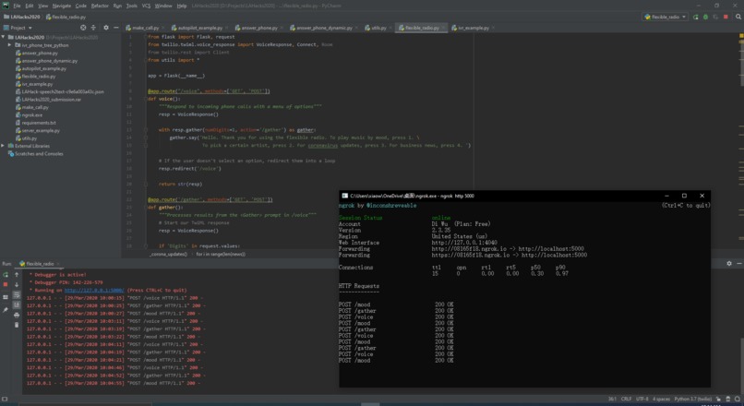Pin the Run tab with pin icon
Viewport: 744px width, 406px height.
tap(6, 310)
